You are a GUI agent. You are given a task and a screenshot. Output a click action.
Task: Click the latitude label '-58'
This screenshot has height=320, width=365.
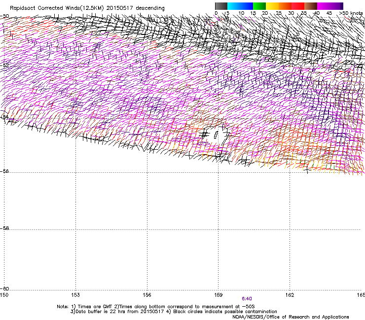pos(4,228)
